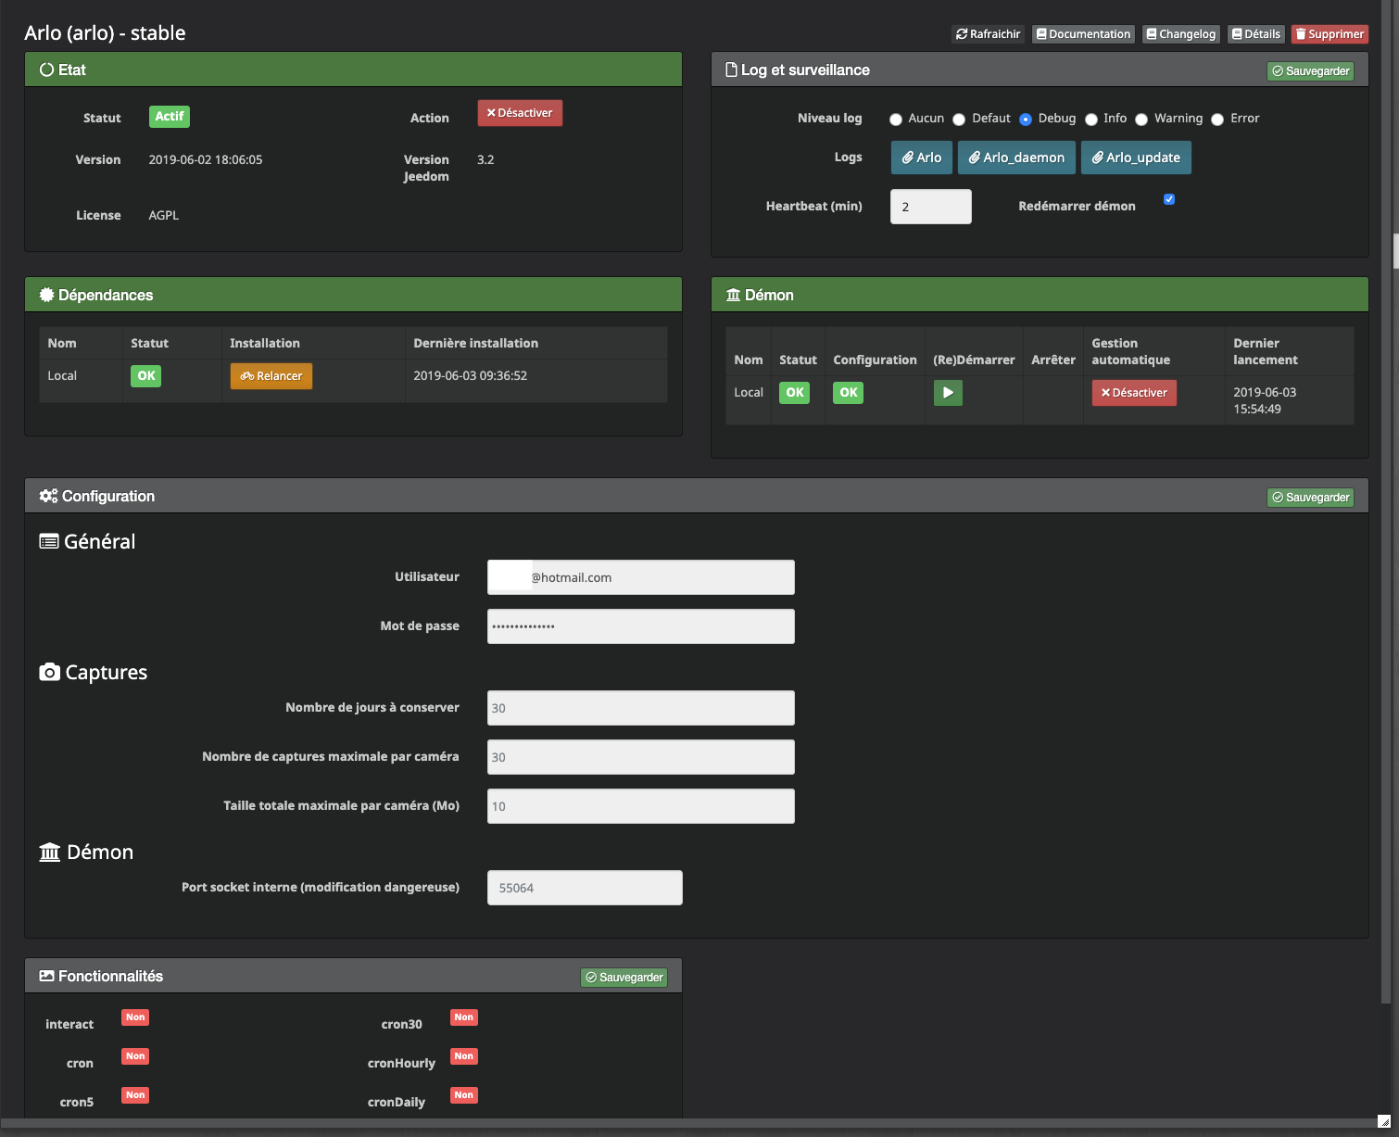The width and height of the screenshot is (1399, 1137).
Task: Click the Mot de passe field
Action: (641, 626)
